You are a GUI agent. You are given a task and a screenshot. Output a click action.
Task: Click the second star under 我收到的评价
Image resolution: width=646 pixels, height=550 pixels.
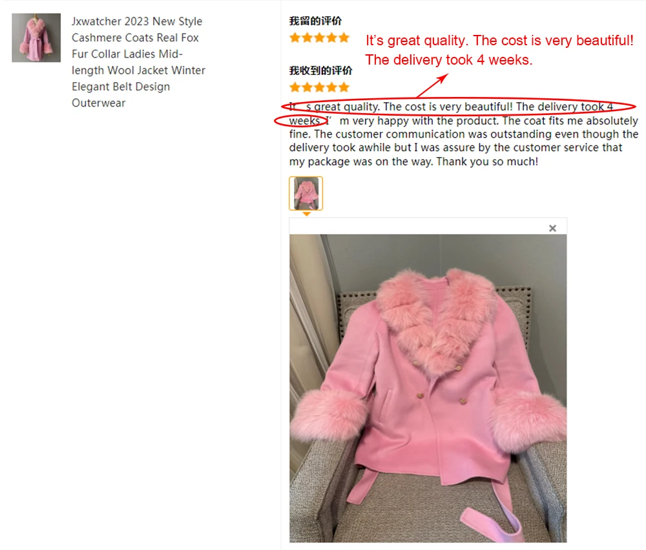[x=307, y=87]
